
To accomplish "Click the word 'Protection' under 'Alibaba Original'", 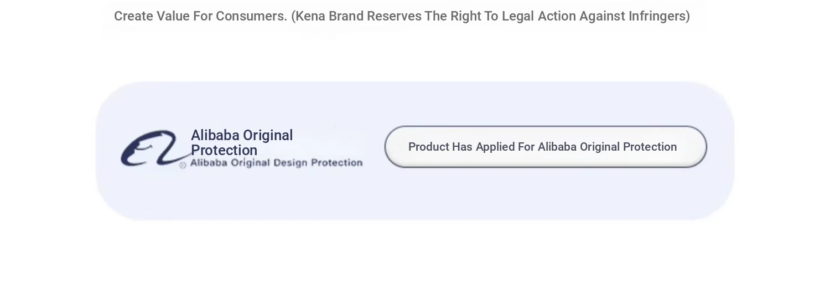I will pos(224,151).
